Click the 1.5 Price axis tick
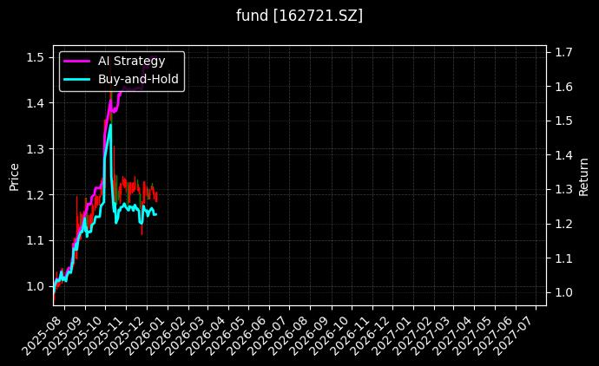This screenshot has height=366, width=599. 36,57
